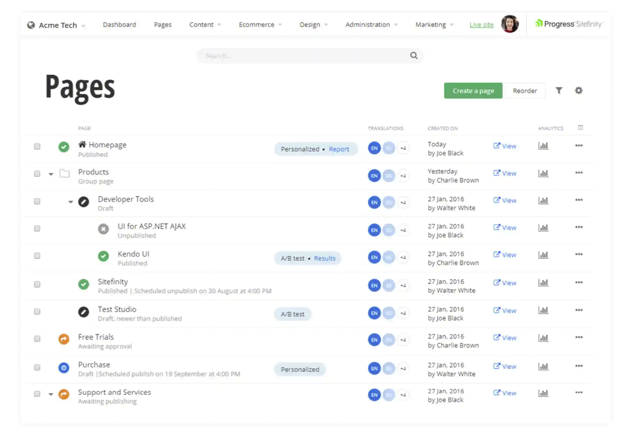This screenshot has height=436, width=638.
Task: Open the Ecommerce dropdown menu
Action: coord(260,25)
